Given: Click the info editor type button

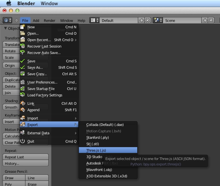Looking at the screenshot, I should [x=7, y=20].
